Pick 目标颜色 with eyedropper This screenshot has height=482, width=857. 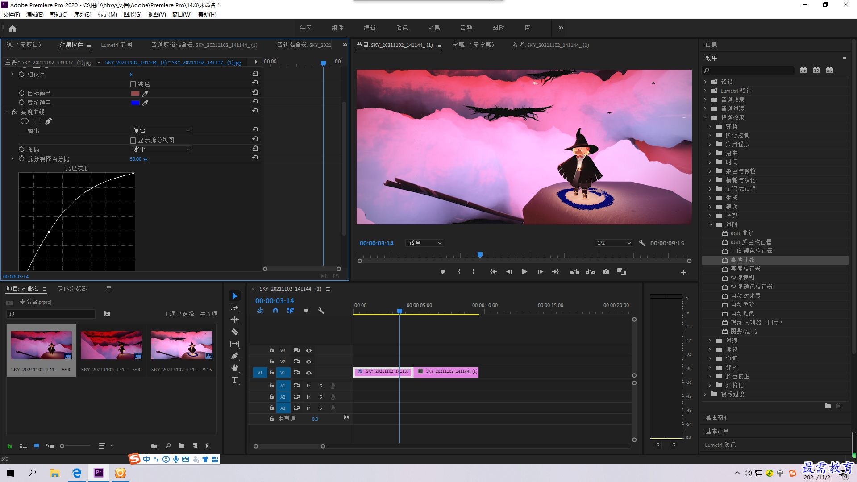(145, 93)
